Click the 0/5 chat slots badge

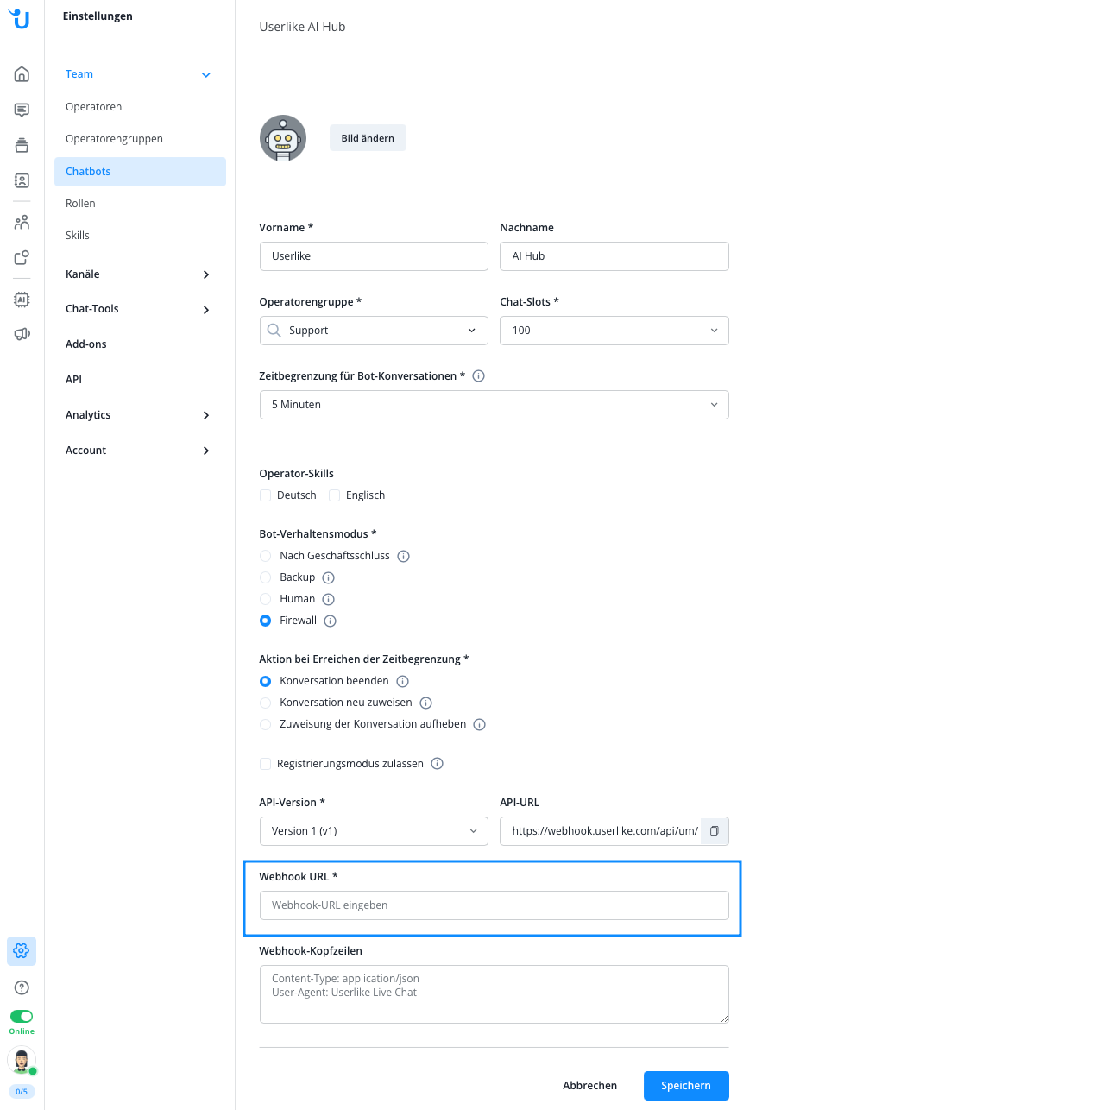(x=22, y=1092)
